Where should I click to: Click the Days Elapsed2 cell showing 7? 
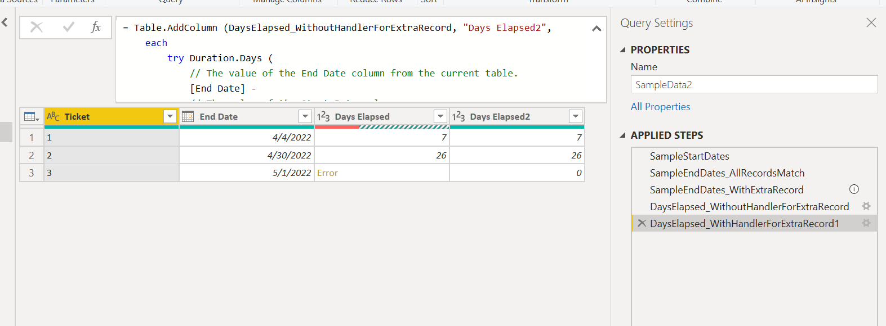[517, 138]
